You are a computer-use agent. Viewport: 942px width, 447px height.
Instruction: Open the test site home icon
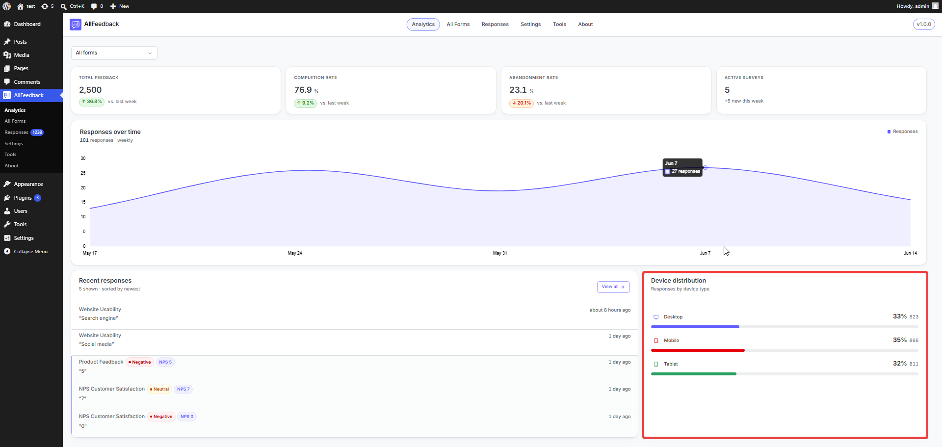pyautogui.click(x=20, y=6)
